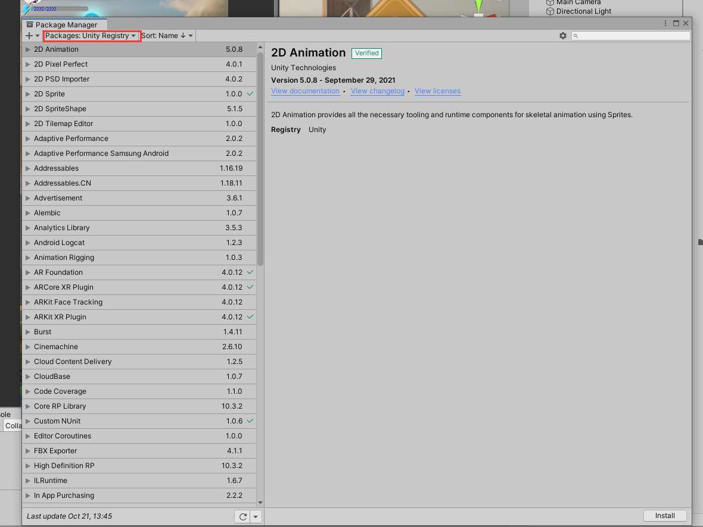Select the Addressables.CN package

pos(139,183)
